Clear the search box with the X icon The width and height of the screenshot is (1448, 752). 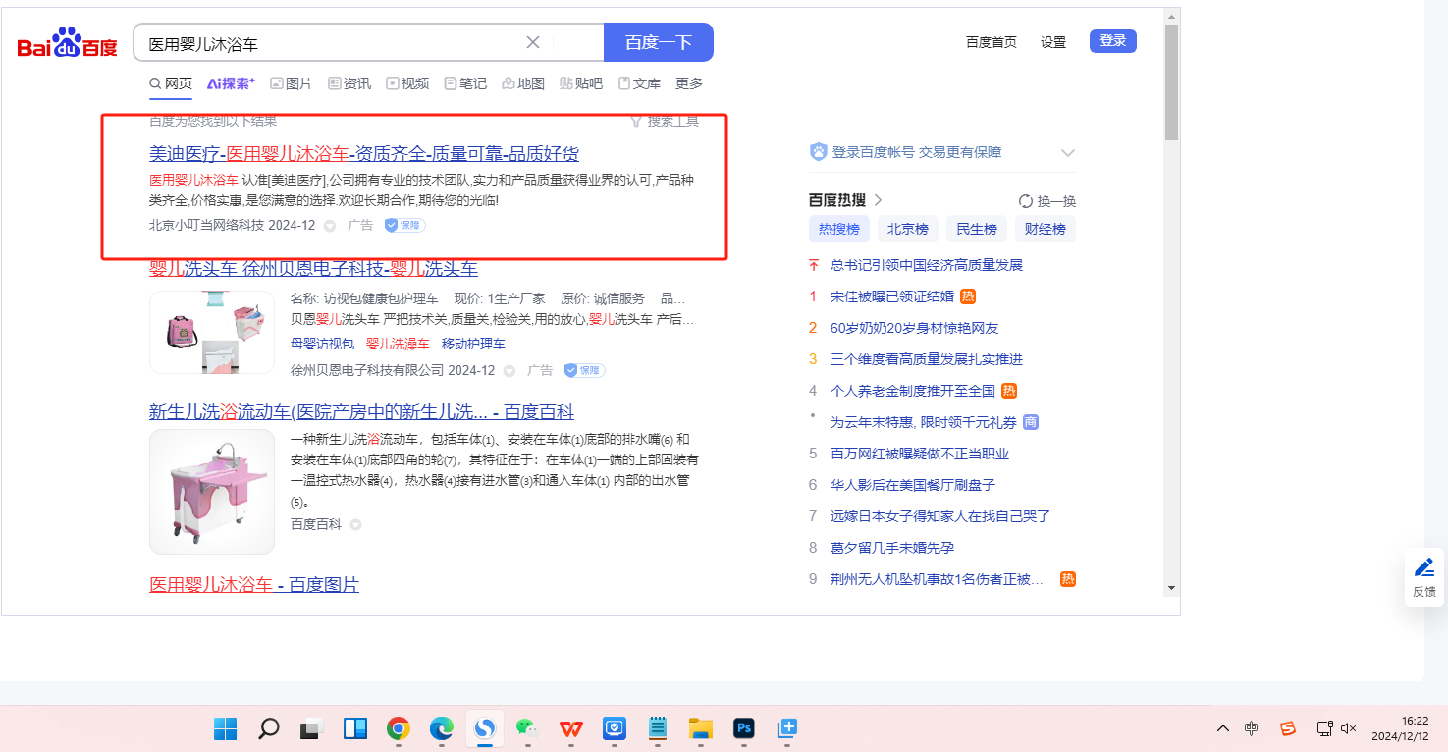click(x=533, y=42)
